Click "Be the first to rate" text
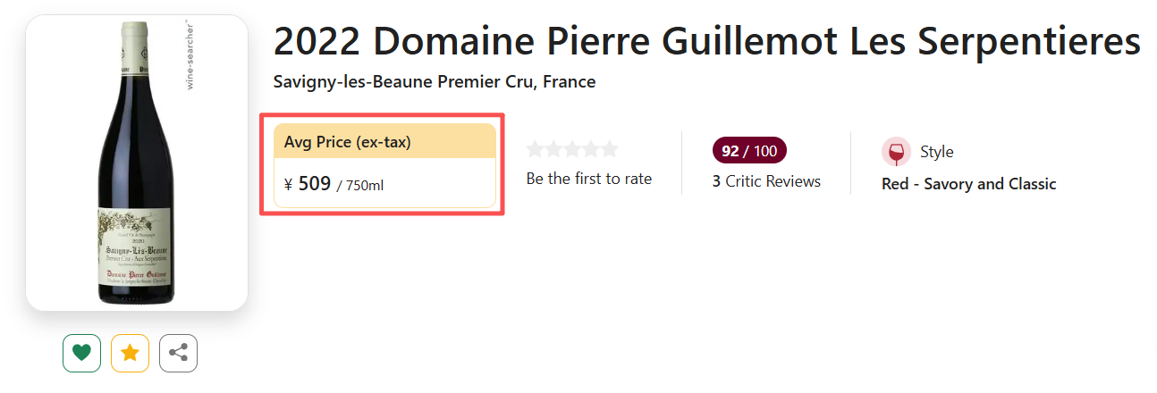 (588, 179)
